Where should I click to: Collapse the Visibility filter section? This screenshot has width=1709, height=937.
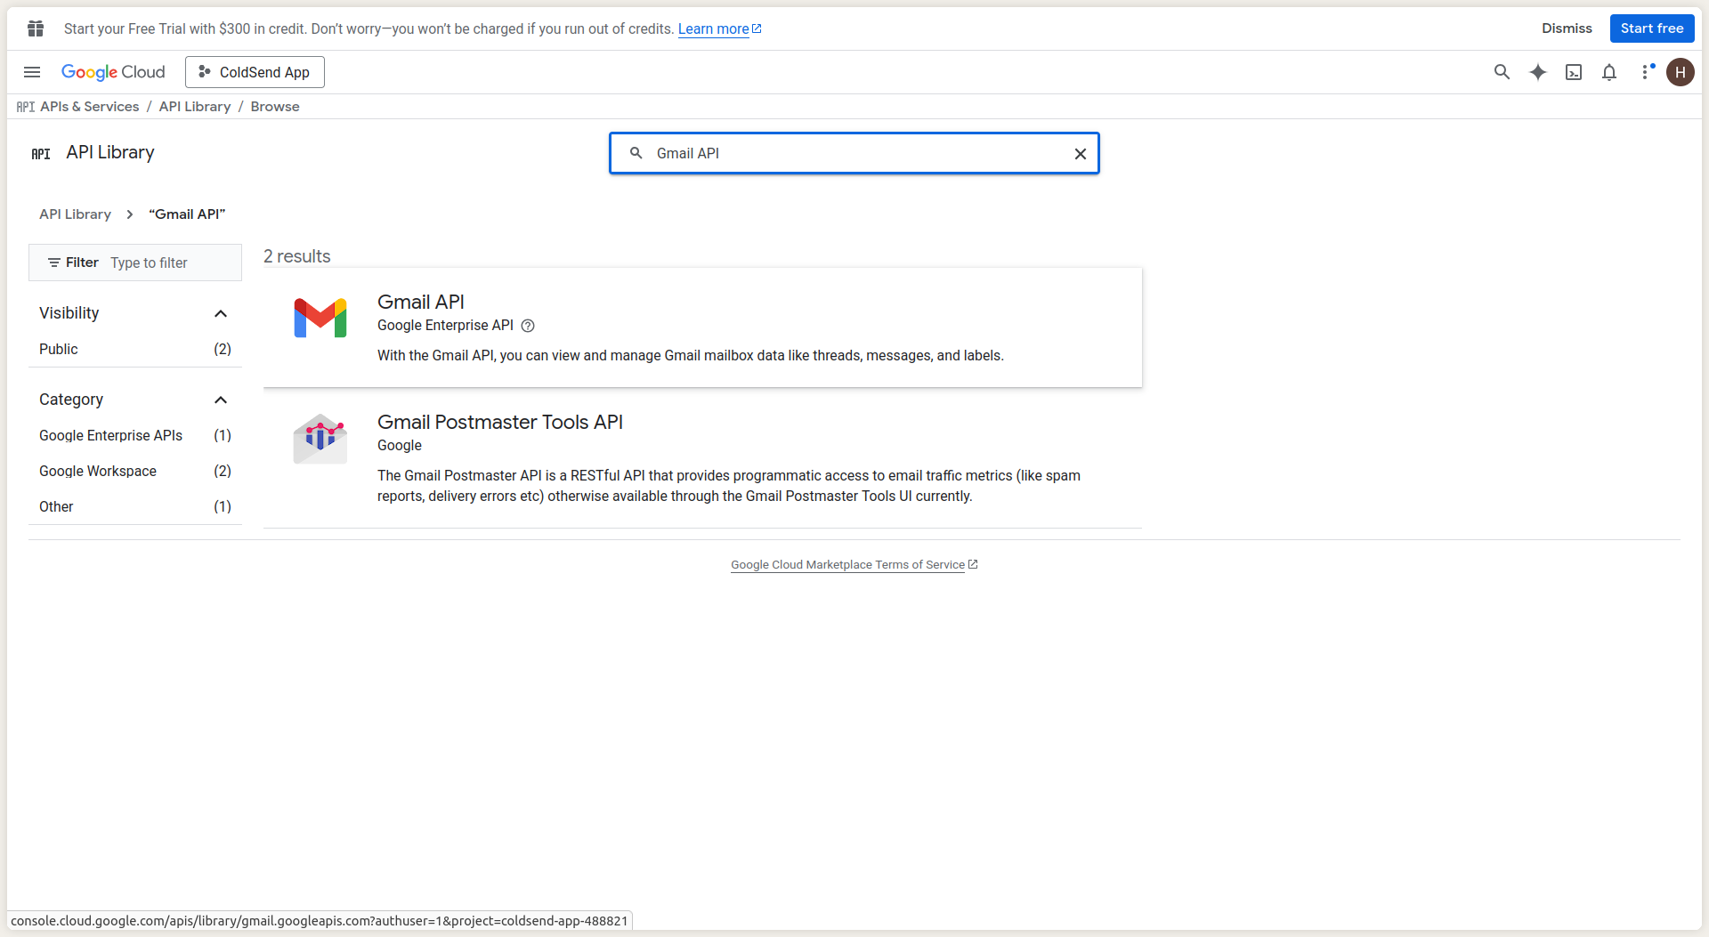coord(221,313)
